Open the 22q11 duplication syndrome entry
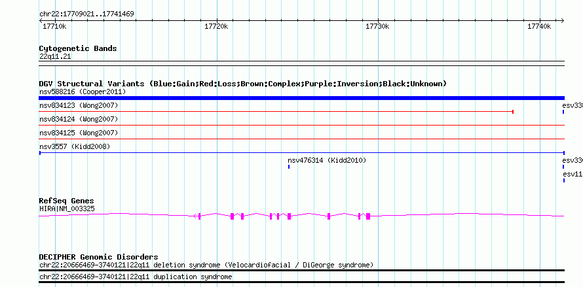 (x=136, y=277)
